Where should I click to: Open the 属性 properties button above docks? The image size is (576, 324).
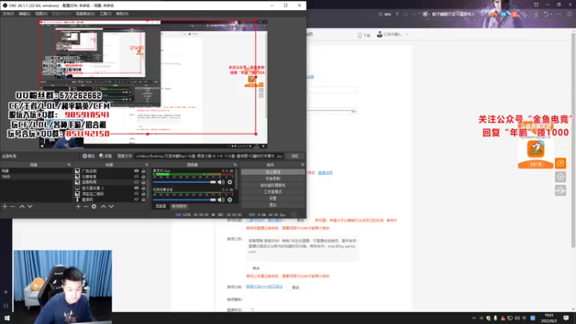(89, 156)
